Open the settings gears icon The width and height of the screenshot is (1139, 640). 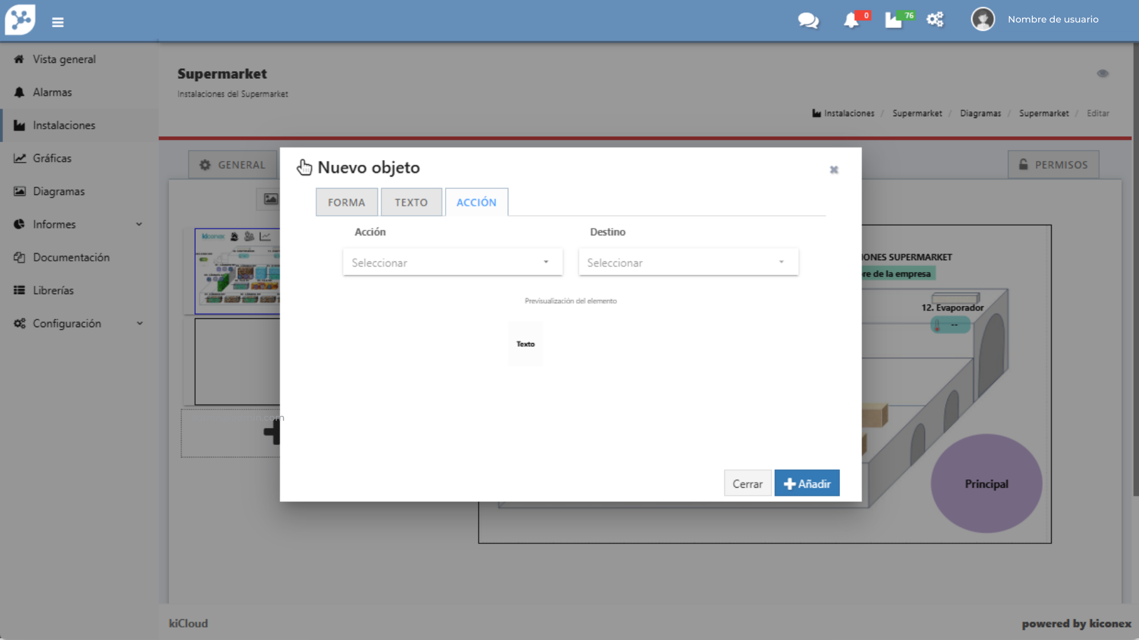[x=935, y=20]
